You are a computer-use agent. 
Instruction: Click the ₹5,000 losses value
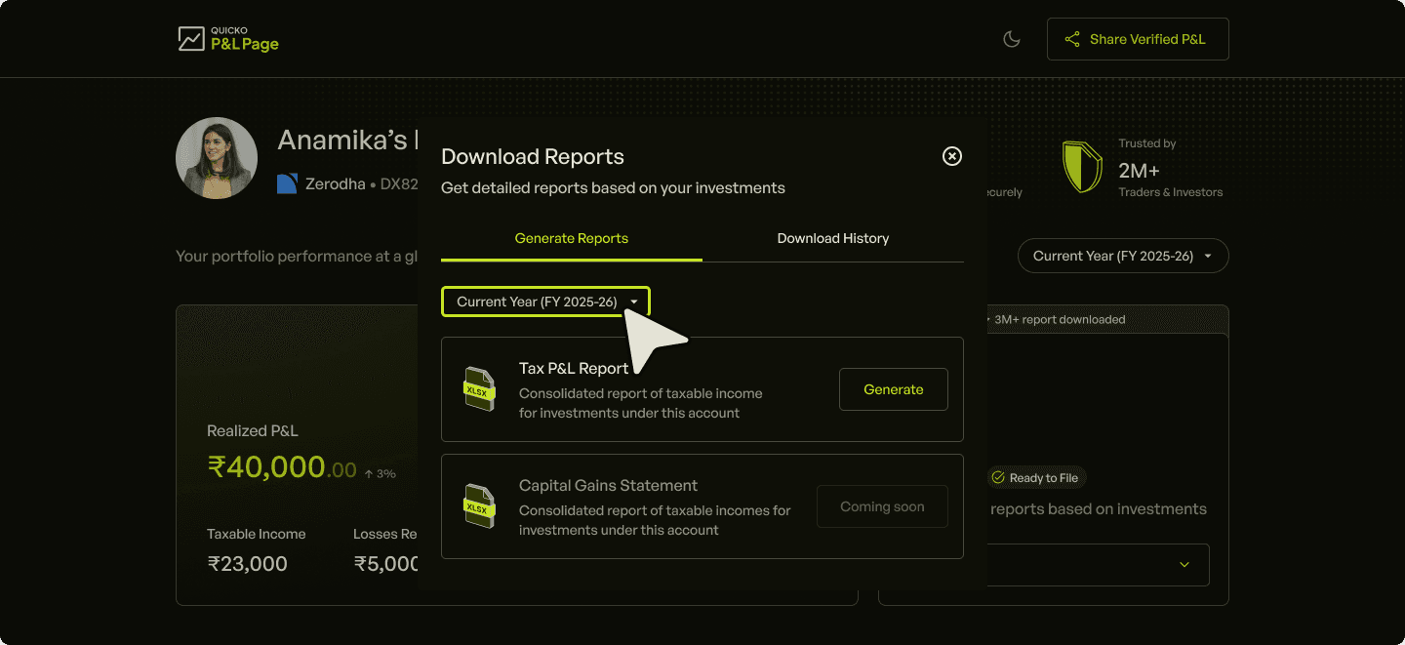tap(387, 564)
